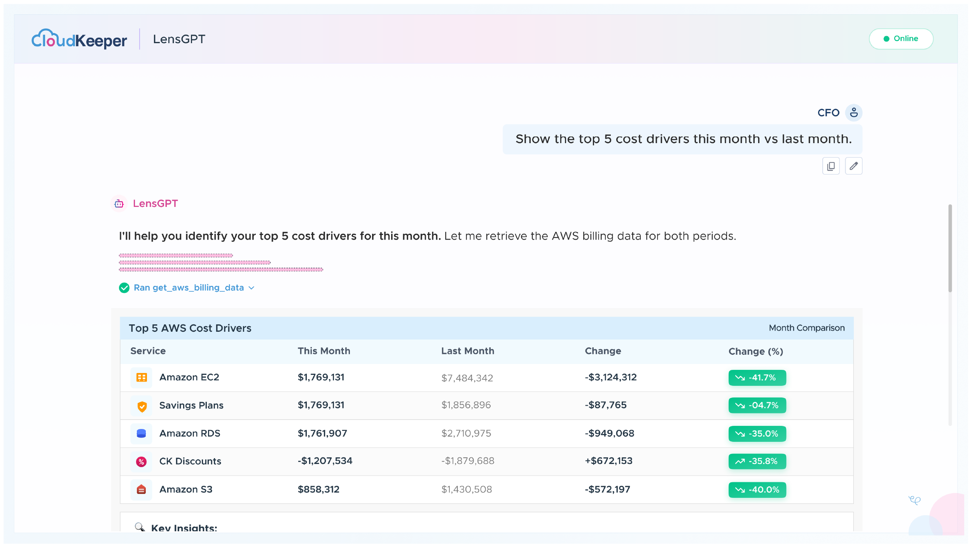Click the $1,856,896 last month value
This screenshot has height=548, width=972.
(466, 405)
